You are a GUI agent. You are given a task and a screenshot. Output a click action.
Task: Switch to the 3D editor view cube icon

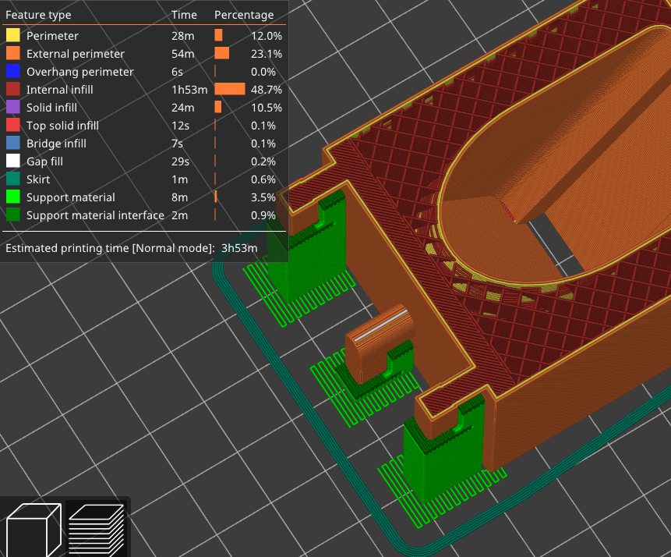point(34,530)
